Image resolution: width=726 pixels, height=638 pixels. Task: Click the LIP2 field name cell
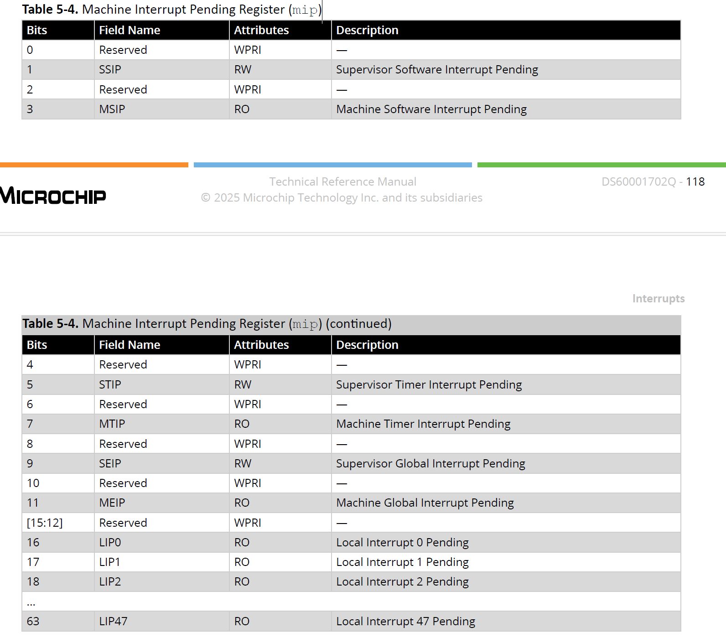coord(161,582)
